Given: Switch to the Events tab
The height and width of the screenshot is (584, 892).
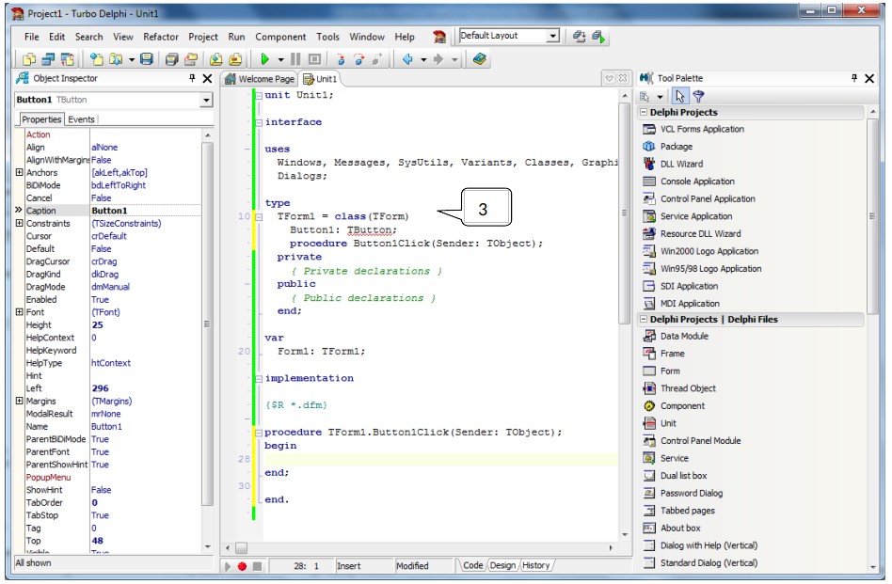Looking at the screenshot, I should click(x=81, y=119).
